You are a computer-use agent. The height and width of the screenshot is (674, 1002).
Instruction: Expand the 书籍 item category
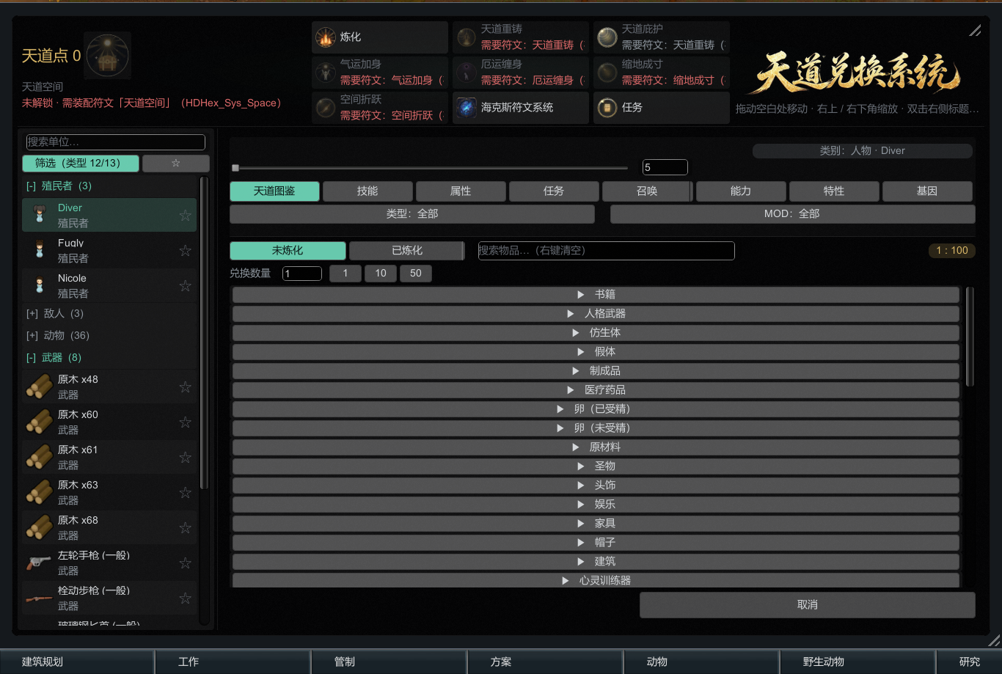[x=596, y=294]
